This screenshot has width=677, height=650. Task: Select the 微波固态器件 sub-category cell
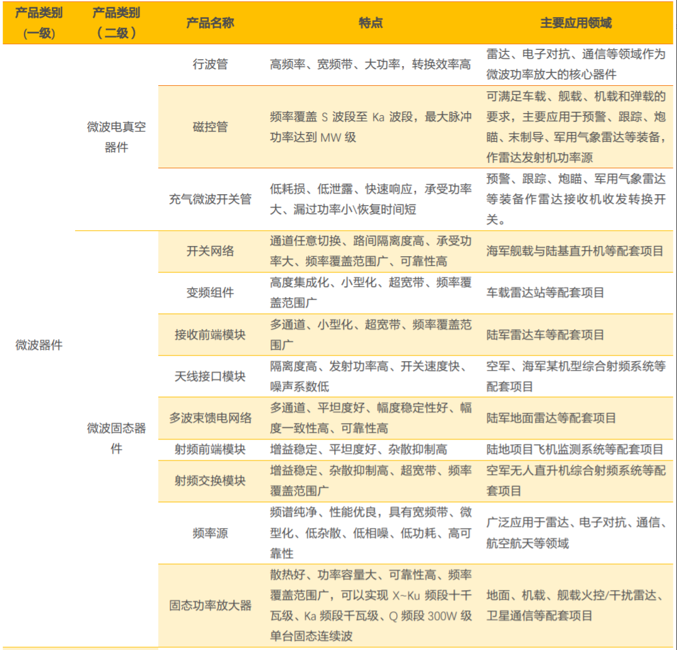tap(116, 438)
